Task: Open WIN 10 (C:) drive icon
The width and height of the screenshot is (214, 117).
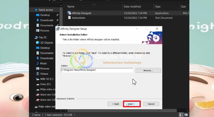Action: tap(38, 79)
